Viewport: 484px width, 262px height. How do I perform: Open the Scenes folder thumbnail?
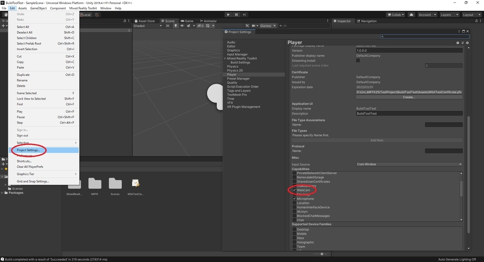coord(115,184)
